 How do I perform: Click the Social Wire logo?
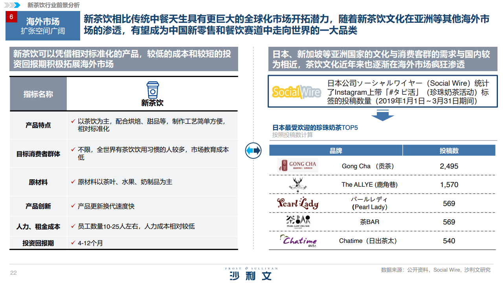[297, 92]
